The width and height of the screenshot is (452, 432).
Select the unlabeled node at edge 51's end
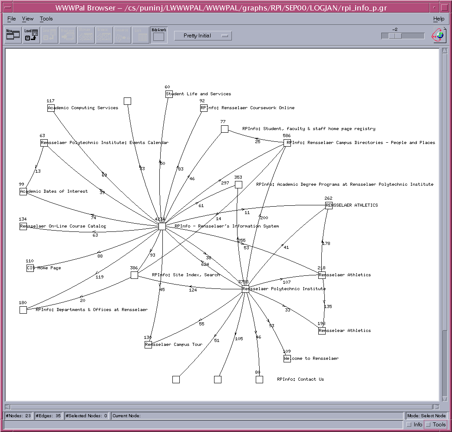(x=176, y=379)
